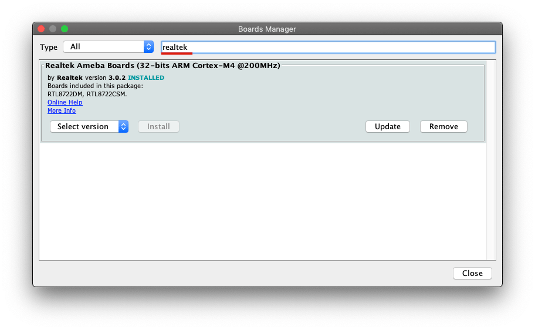Remove the Realtek Ameba Boards package
This screenshot has height=330, width=535.
(443, 126)
